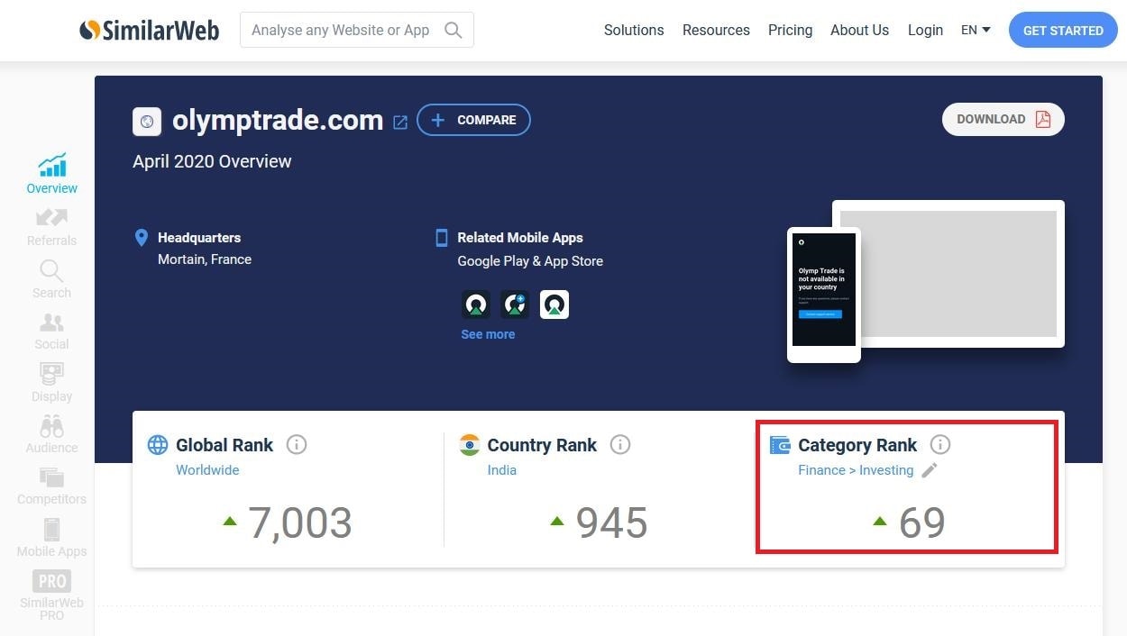The height and width of the screenshot is (636, 1127).
Task: Click the search magnifier icon in search box
Action: click(454, 31)
